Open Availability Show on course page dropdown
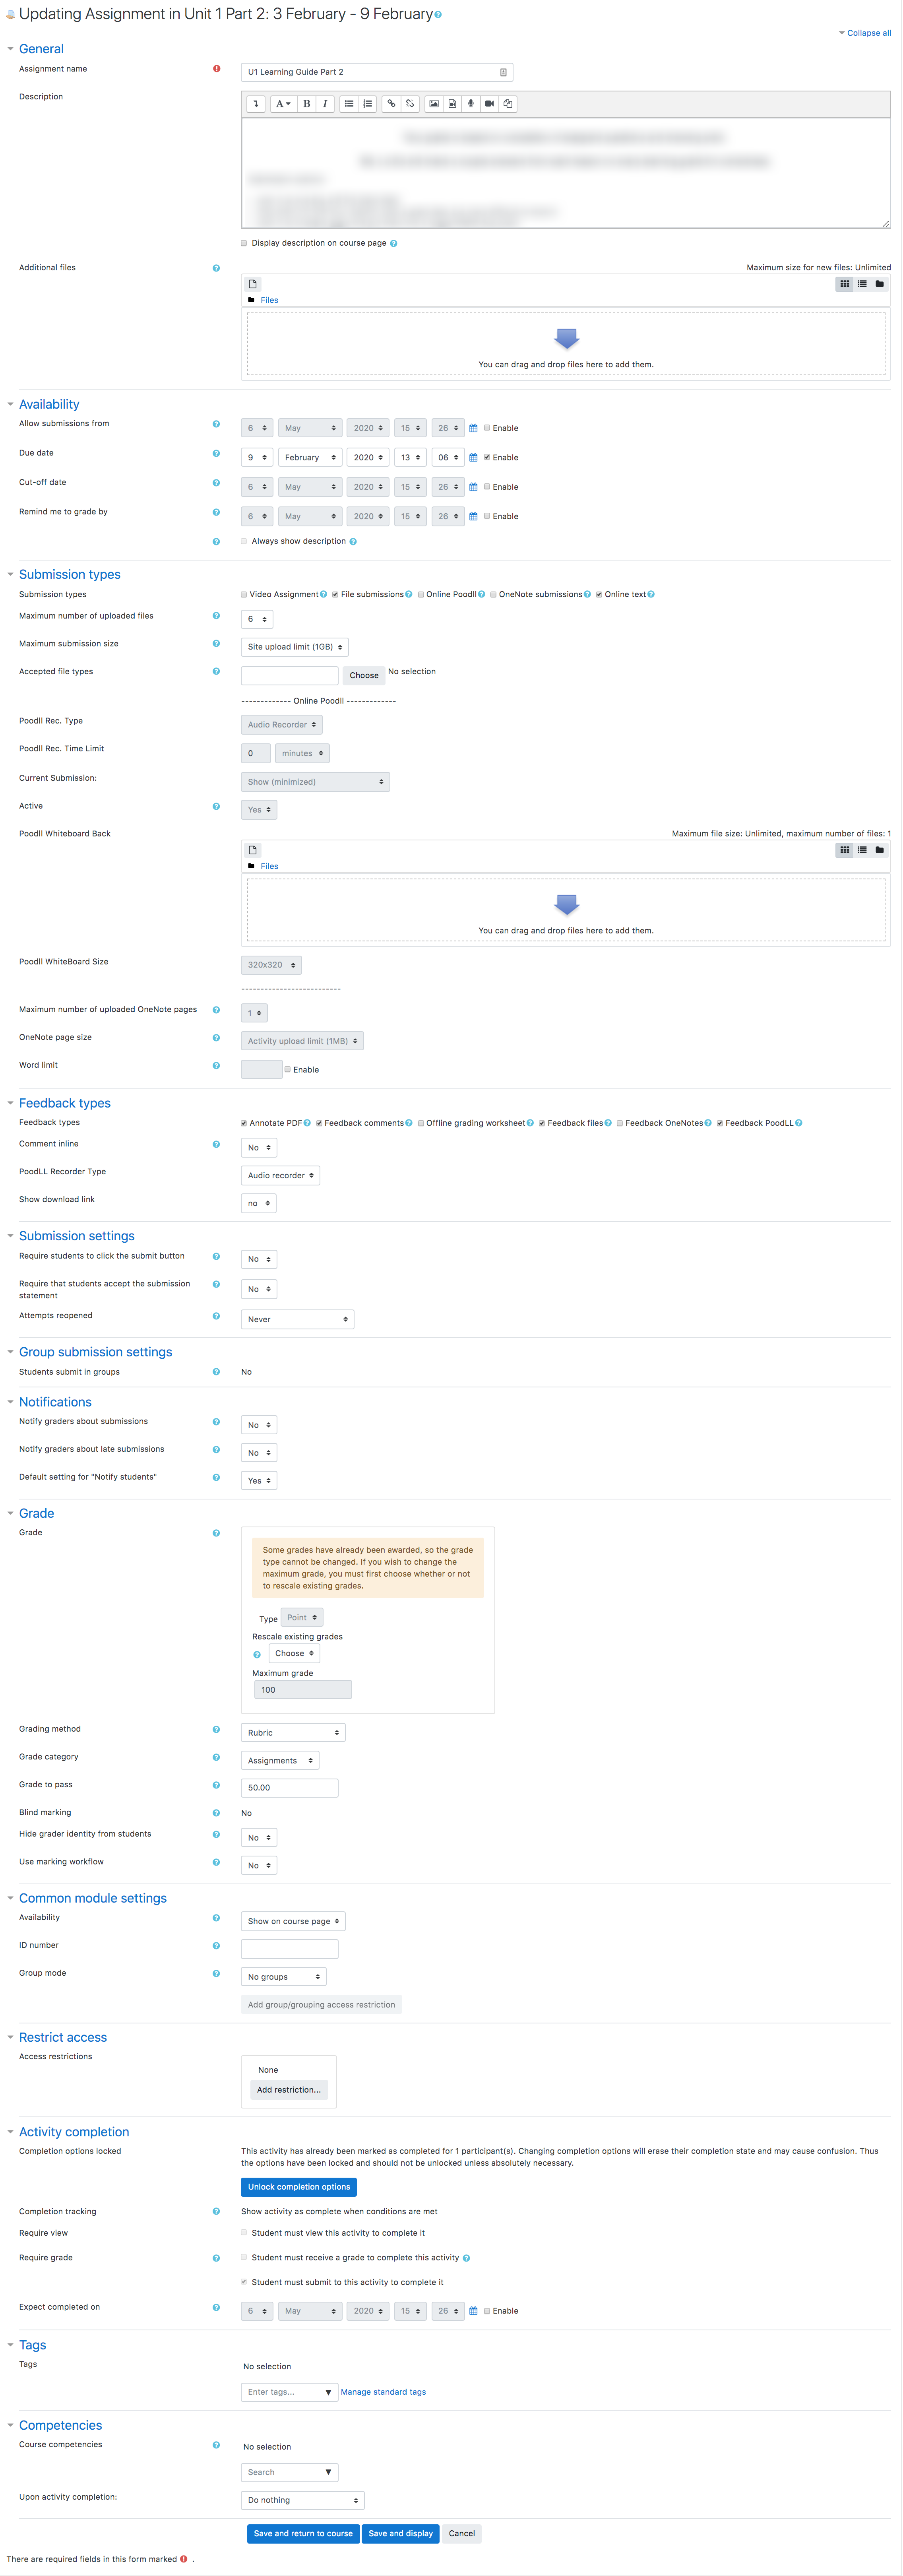903x2576 pixels. (x=293, y=1921)
